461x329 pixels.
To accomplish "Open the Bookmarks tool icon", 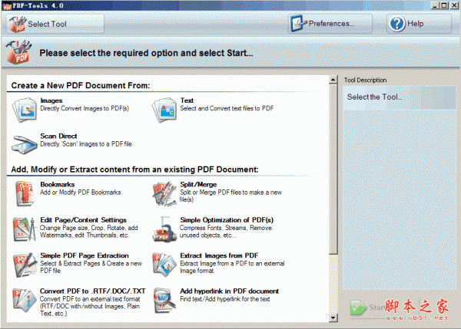I will 25,193.
